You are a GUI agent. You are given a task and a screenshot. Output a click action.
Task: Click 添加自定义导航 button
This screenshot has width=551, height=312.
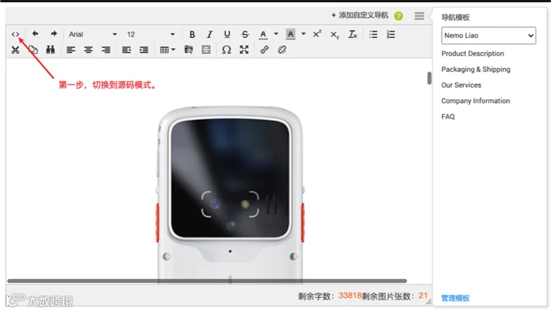coord(360,15)
